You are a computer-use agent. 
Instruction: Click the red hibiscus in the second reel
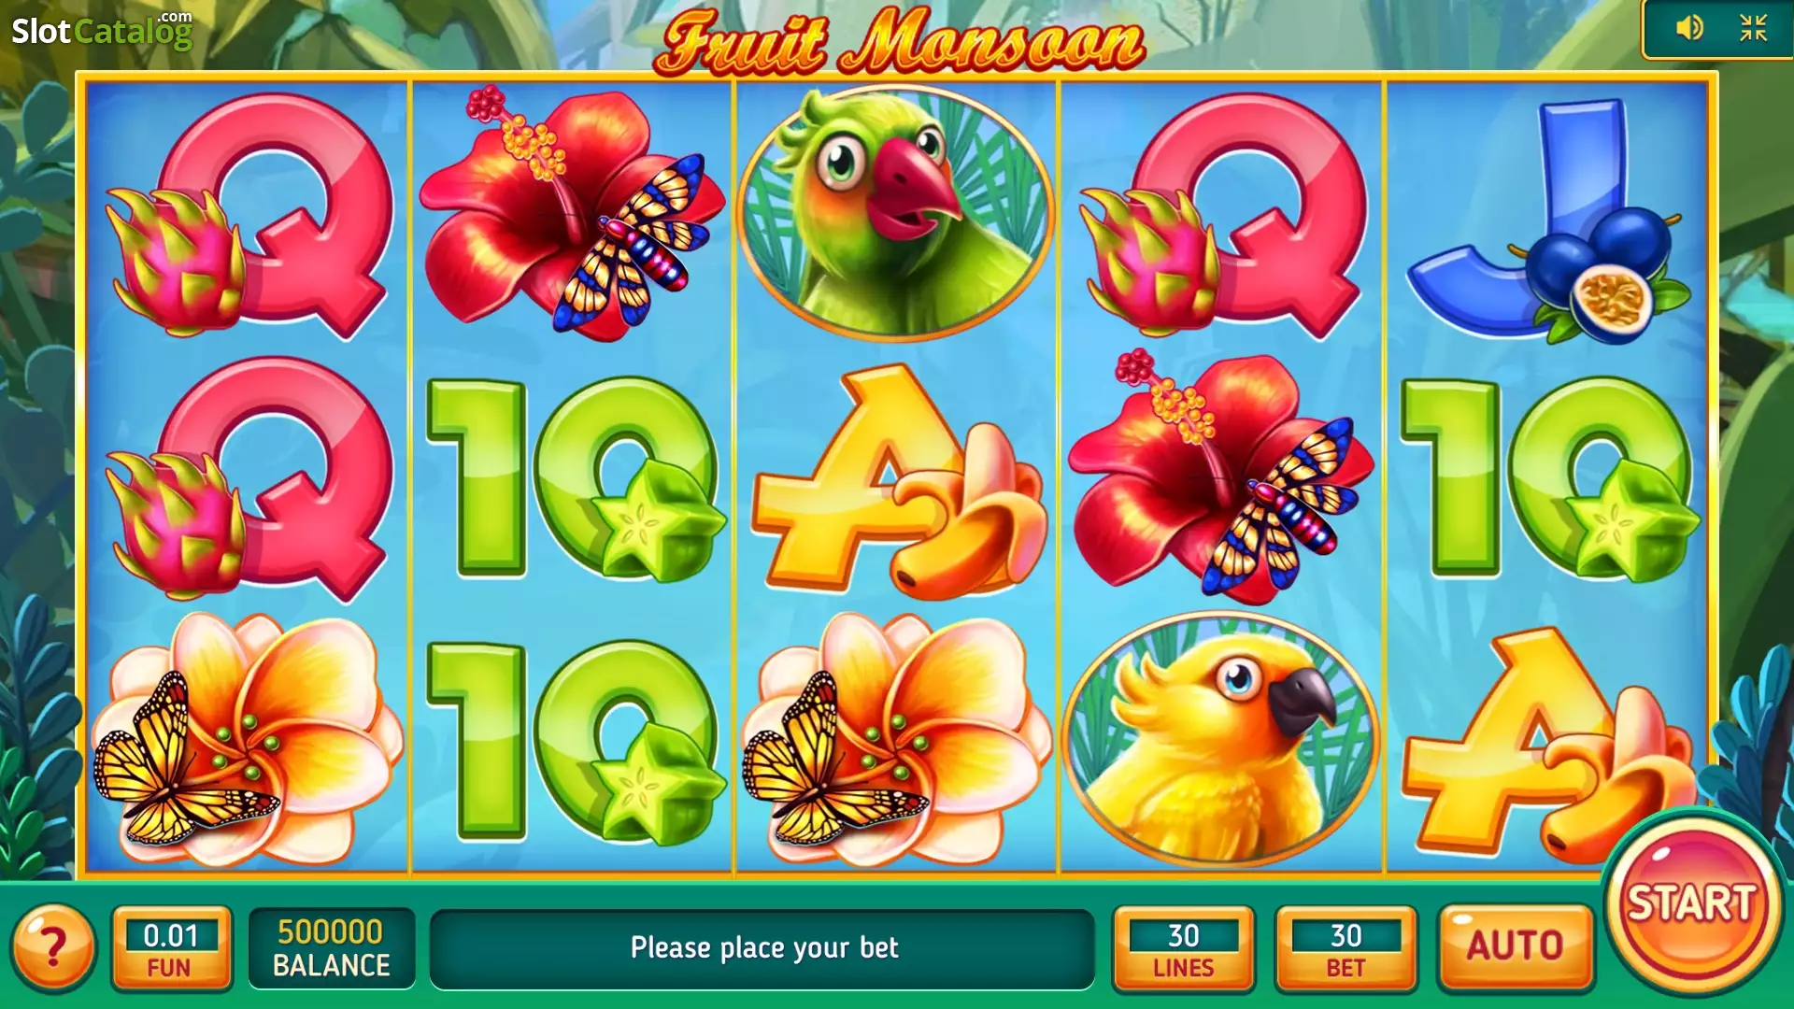point(572,215)
